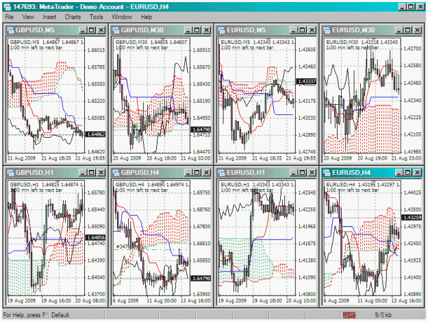Image resolution: width=428 pixels, height=322 pixels.
Task: Close the GBPUSD,H4 chart window
Action: (x=206, y=173)
